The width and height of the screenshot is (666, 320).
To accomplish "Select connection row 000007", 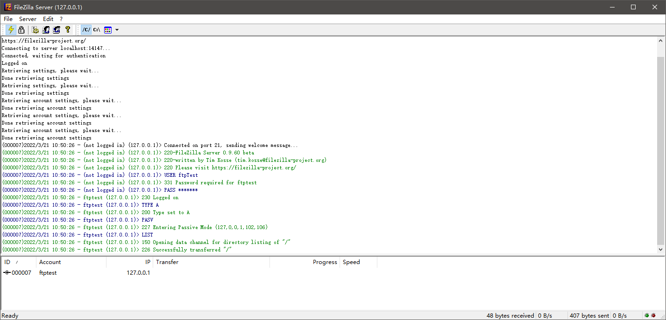I will point(189,273).
